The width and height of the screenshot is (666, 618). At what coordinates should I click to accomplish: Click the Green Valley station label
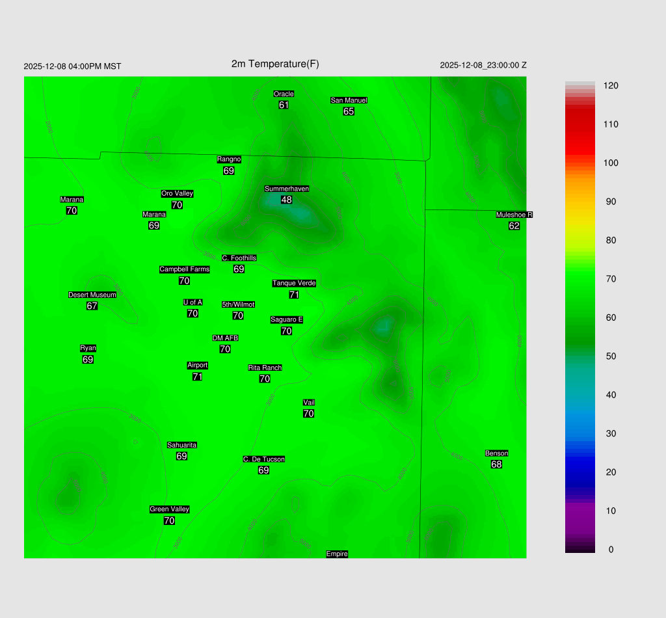pyautogui.click(x=169, y=509)
